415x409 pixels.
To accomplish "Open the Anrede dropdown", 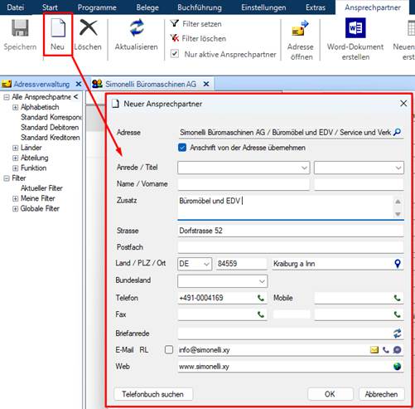I will (x=244, y=168).
